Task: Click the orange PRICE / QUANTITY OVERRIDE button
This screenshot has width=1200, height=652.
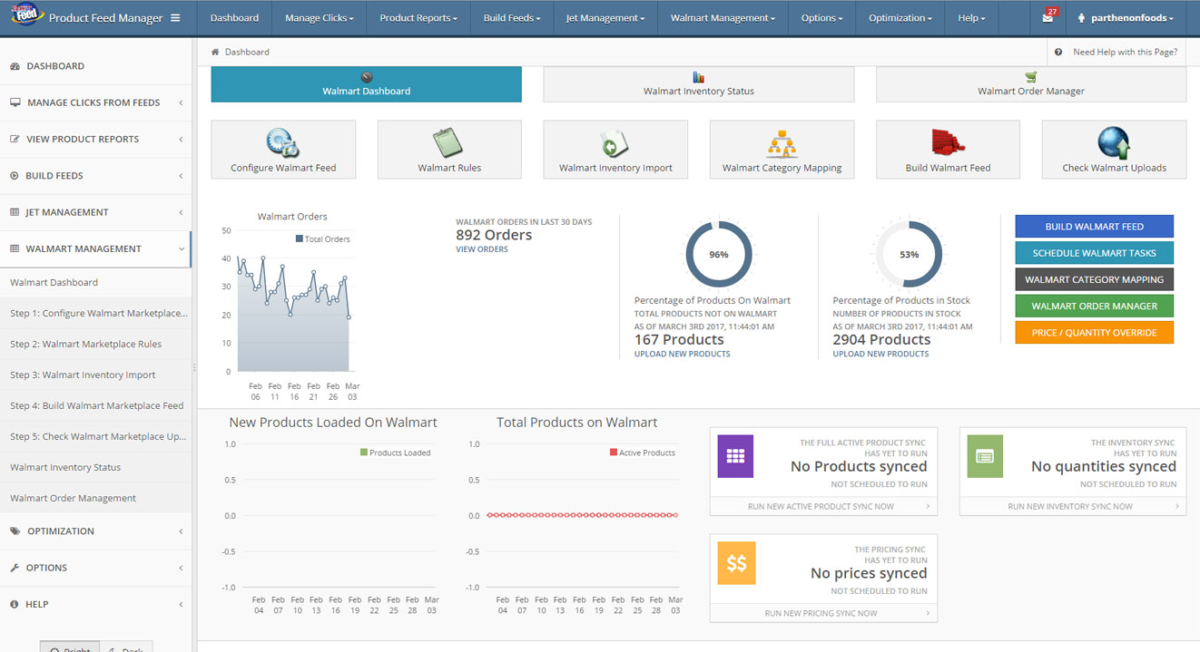Action: pyautogui.click(x=1094, y=333)
